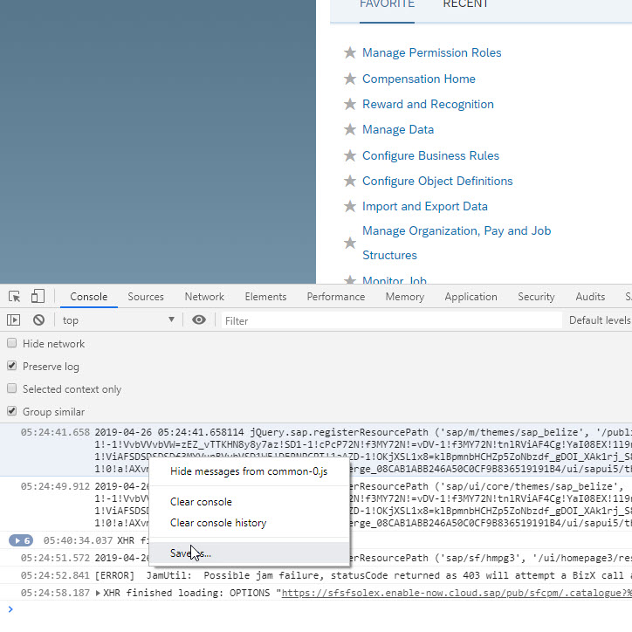Click star next to Reward and Recognition
The image size is (632, 632).
pos(350,105)
